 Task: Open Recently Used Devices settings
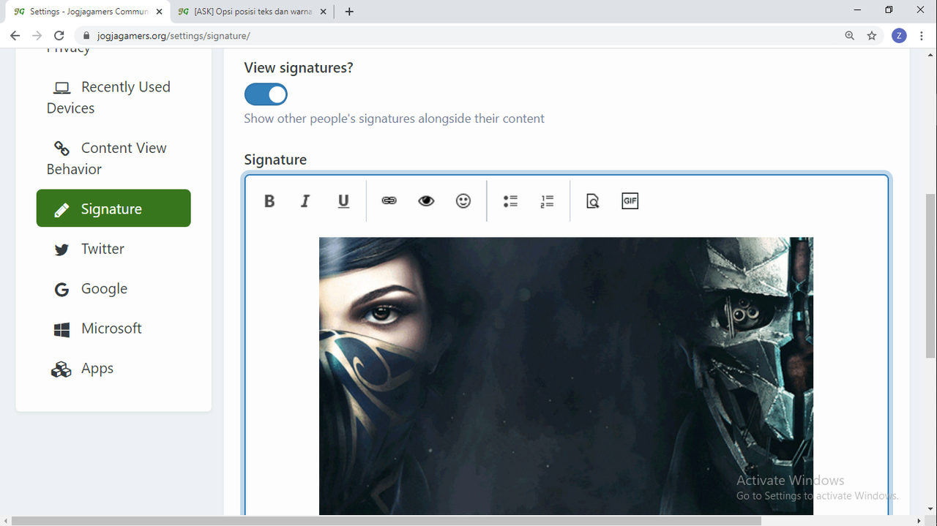113,97
